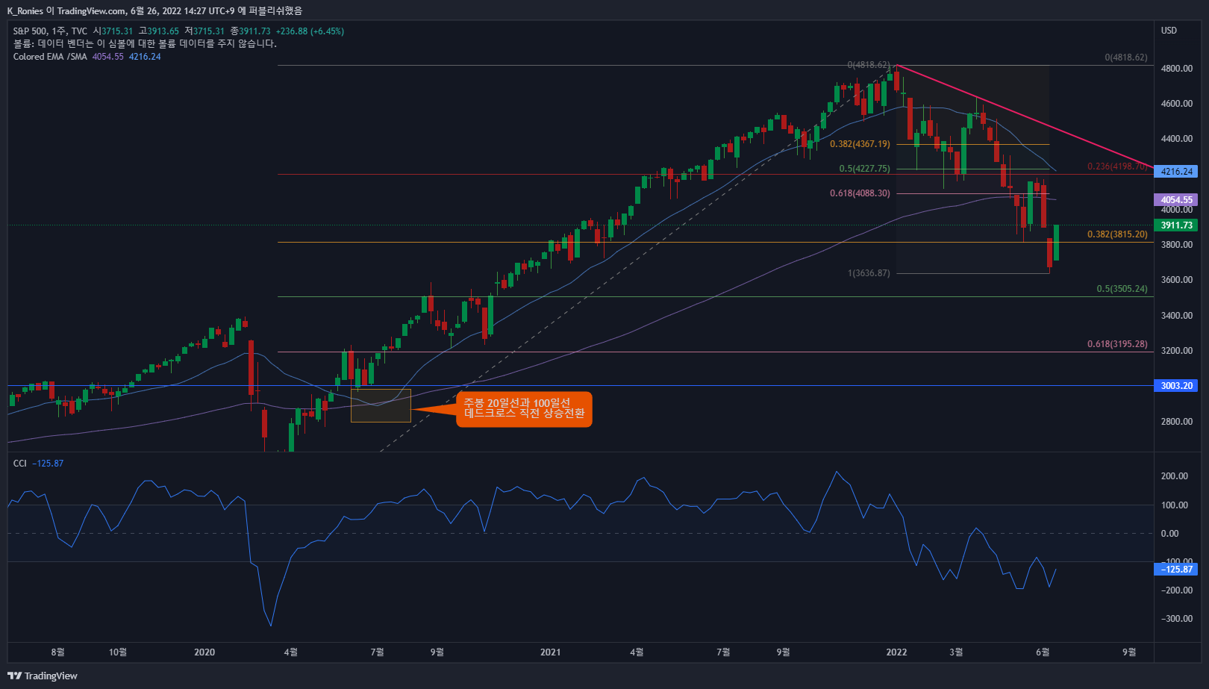This screenshot has height=689, width=1209.
Task: Select the yellow rectangle drawing near the callout
Action: coord(381,405)
